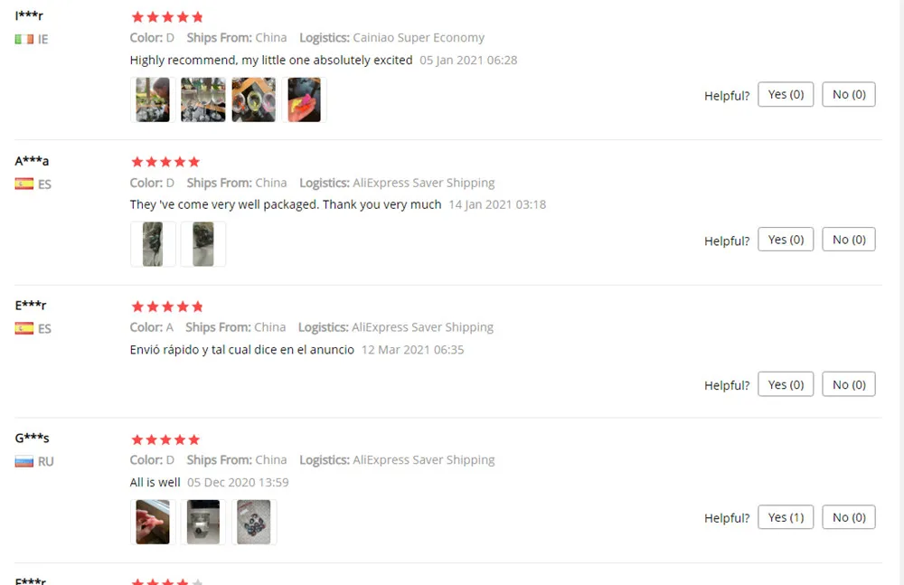Click No helpful on I***r's review
904x585 pixels.
click(849, 95)
